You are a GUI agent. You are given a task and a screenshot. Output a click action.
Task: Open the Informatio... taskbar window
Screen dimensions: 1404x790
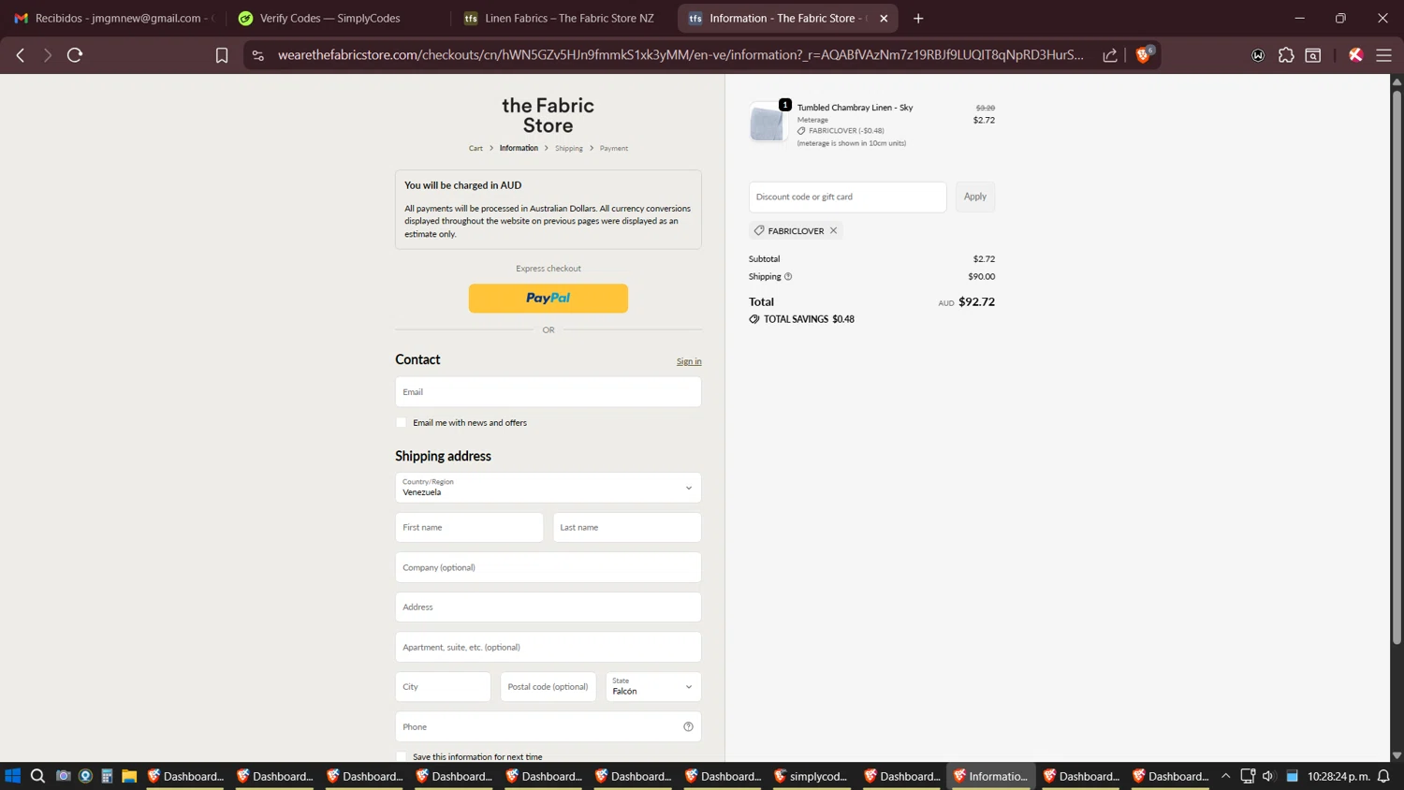pos(991,776)
